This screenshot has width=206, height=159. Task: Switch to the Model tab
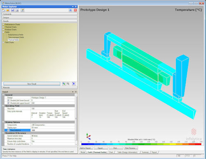click(x=83, y=152)
